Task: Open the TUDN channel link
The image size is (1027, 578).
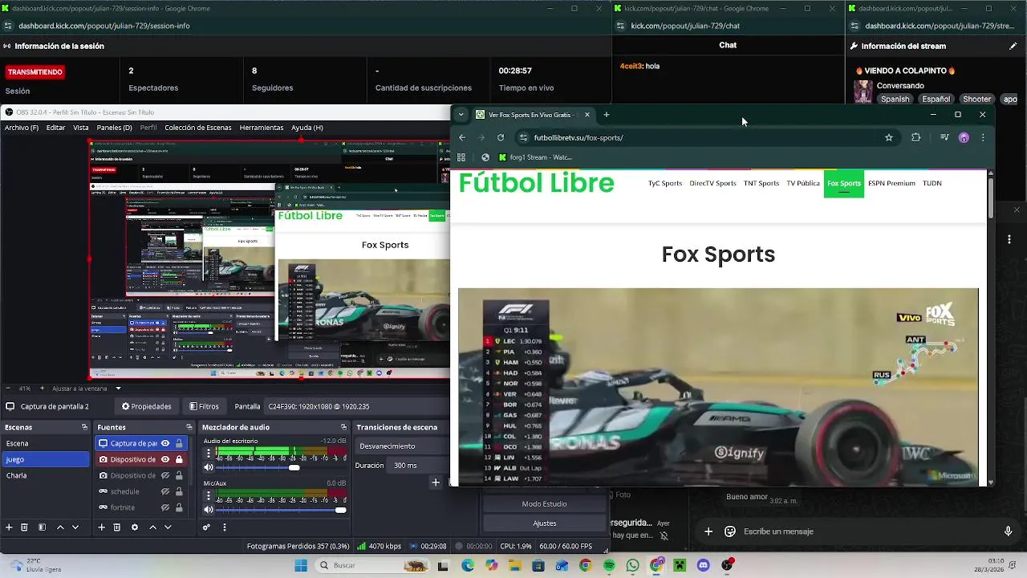Action: pos(932,183)
